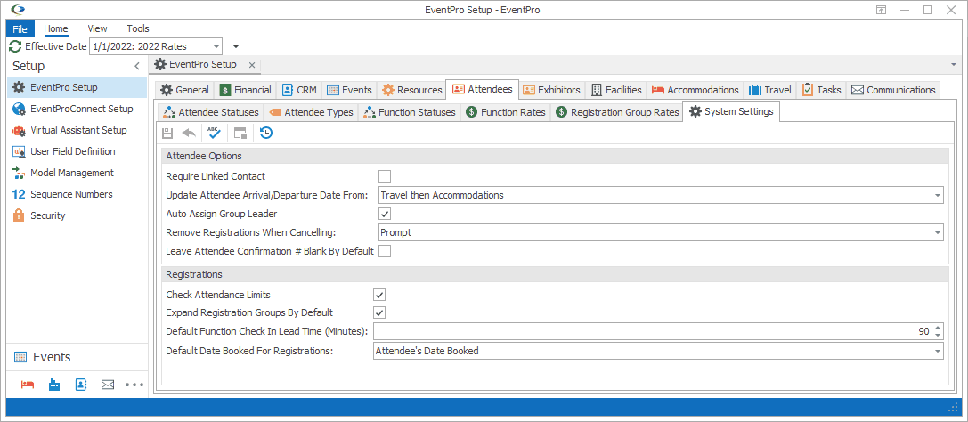Select the Attendees tab
Viewport: 968px width, 422px height.
tap(482, 89)
